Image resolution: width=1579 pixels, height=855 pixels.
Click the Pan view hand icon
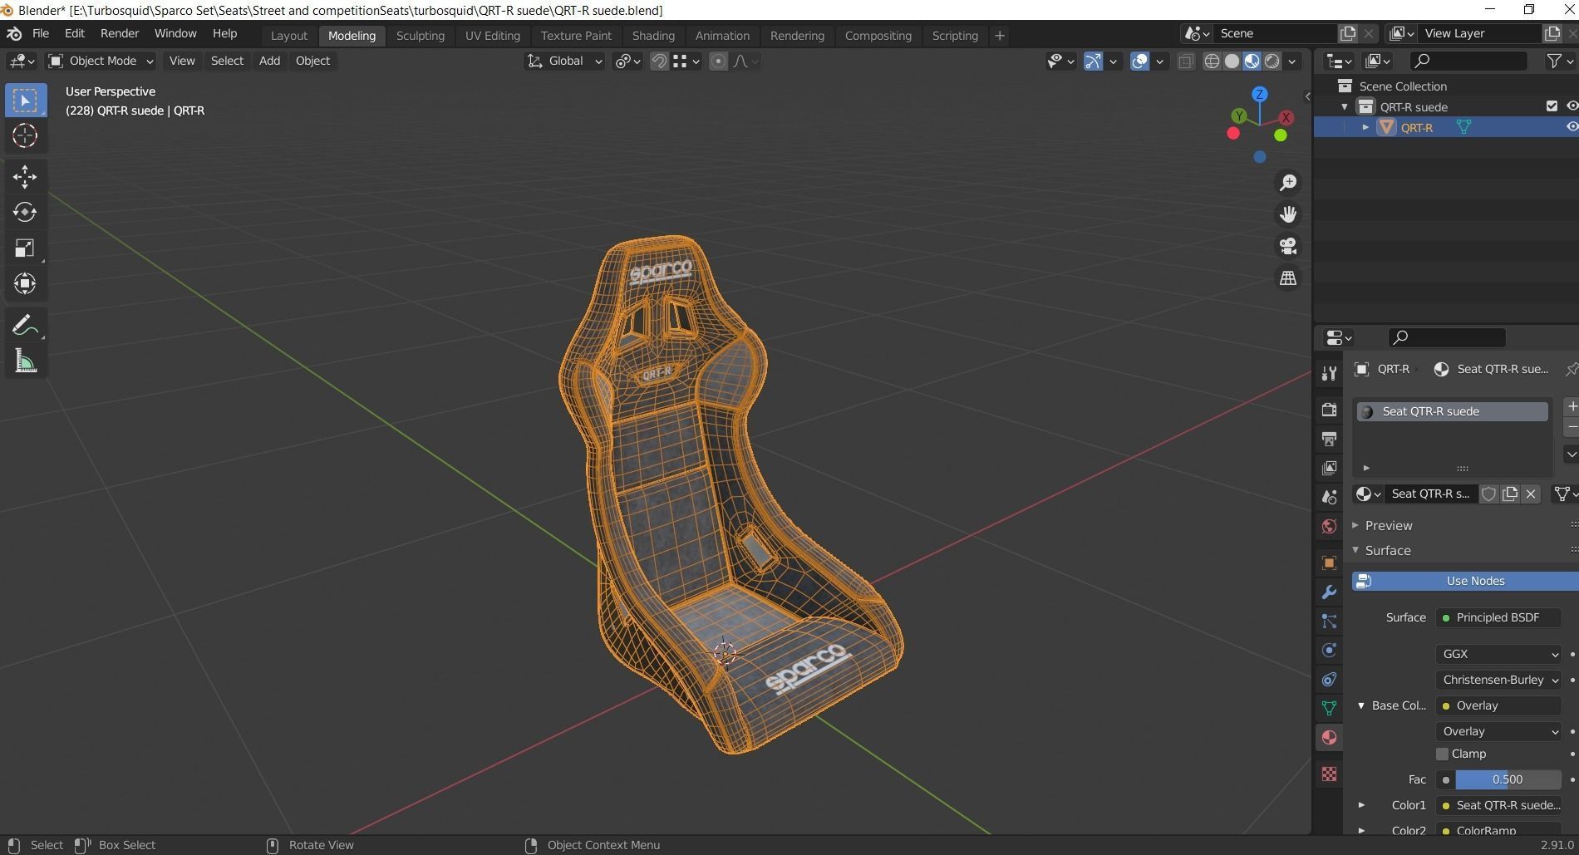(1288, 214)
